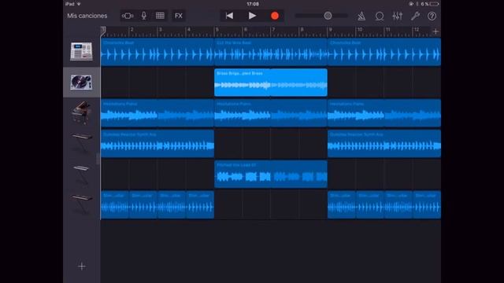Select drum machine region starting at bar 5
Image resolution: width=504 pixels, height=283 pixels.
[271, 52]
